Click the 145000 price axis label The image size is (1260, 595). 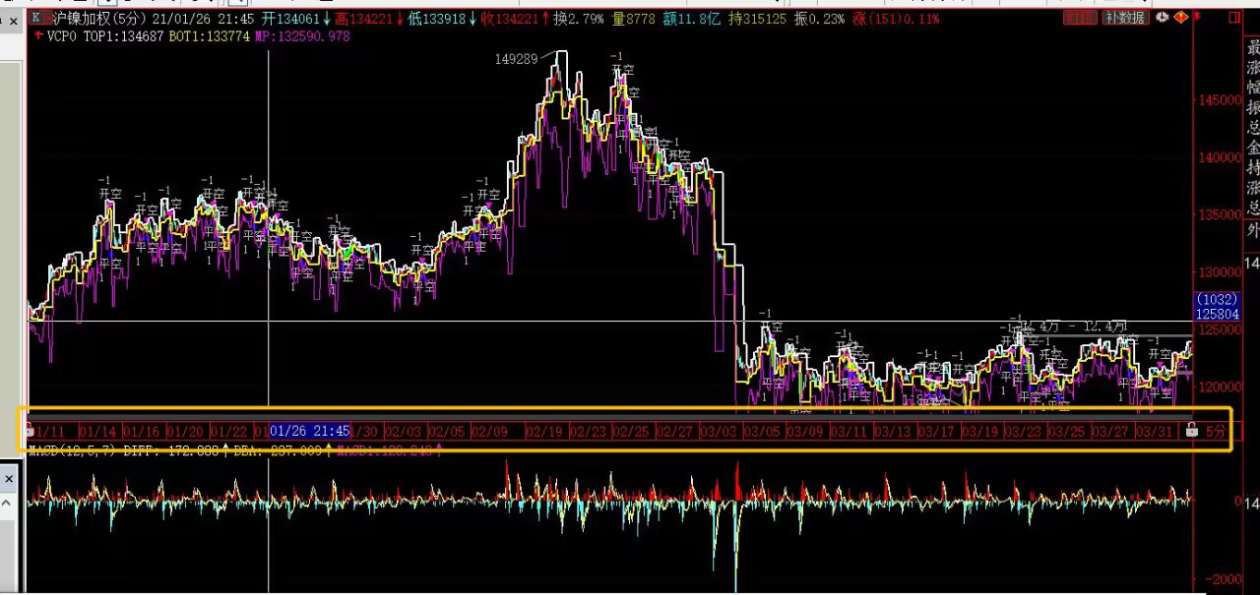(1220, 99)
